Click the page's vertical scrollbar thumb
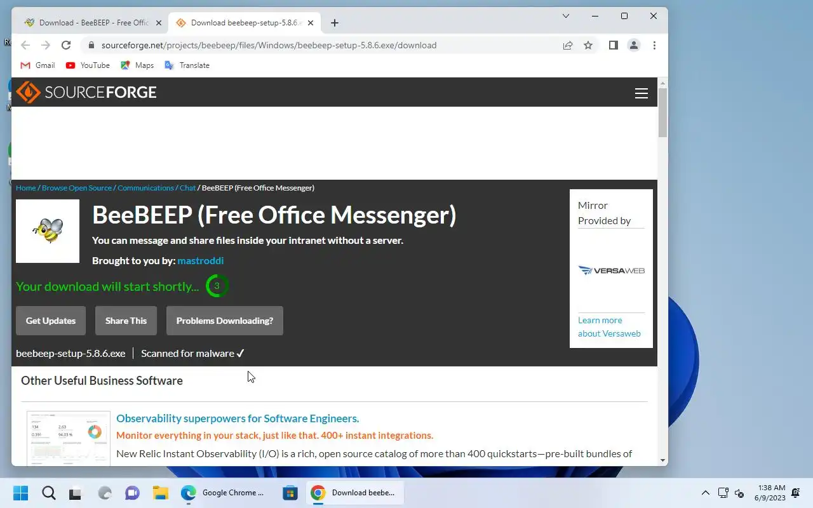The image size is (813, 508). point(662,112)
